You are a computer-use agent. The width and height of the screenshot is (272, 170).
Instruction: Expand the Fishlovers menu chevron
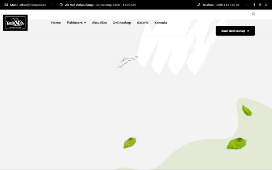(85, 23)
